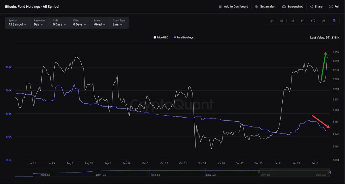The width and height of the screenshot is (345, 184).
Task: Click the Full view label
Action: tap(337, 7)
